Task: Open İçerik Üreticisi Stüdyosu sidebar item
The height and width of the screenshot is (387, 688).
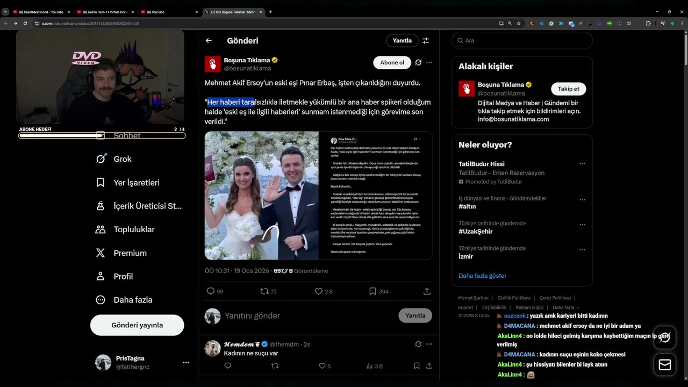Action: (x=139, y=206)
